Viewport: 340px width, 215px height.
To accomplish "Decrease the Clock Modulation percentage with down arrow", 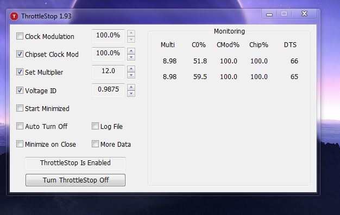I will pyautogui.click(x=131, y=40).
